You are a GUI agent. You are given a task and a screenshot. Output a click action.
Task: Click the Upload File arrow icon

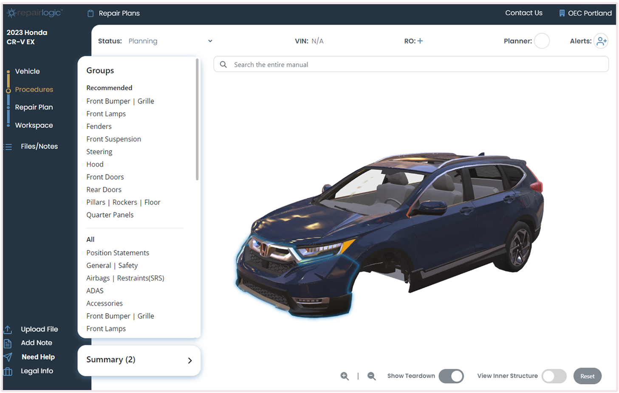8,329
